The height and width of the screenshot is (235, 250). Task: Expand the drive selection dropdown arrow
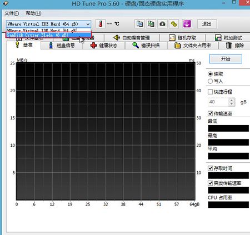coord(88,24)
